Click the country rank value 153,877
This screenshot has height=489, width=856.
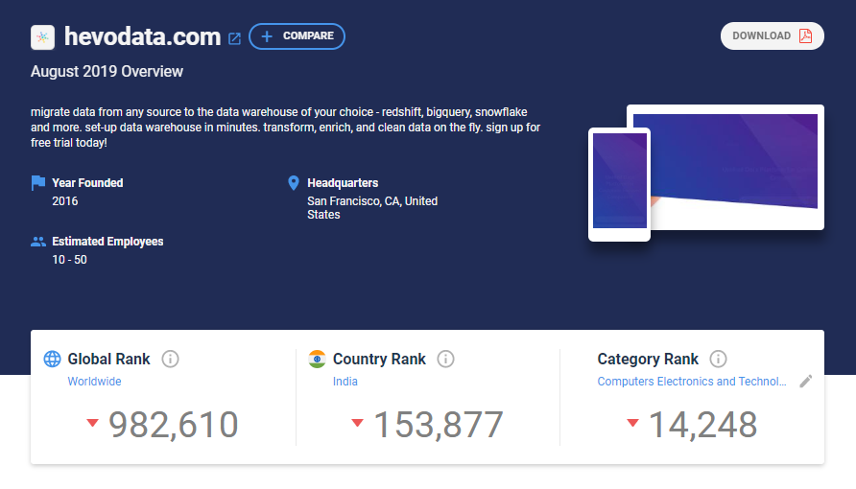[439, 425]
